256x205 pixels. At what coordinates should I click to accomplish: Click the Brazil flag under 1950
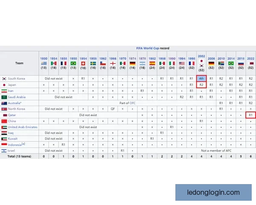coord(73,63)
